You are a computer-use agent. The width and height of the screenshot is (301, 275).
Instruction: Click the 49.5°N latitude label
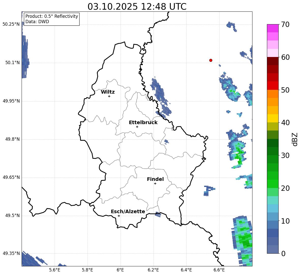pos(12,216)
